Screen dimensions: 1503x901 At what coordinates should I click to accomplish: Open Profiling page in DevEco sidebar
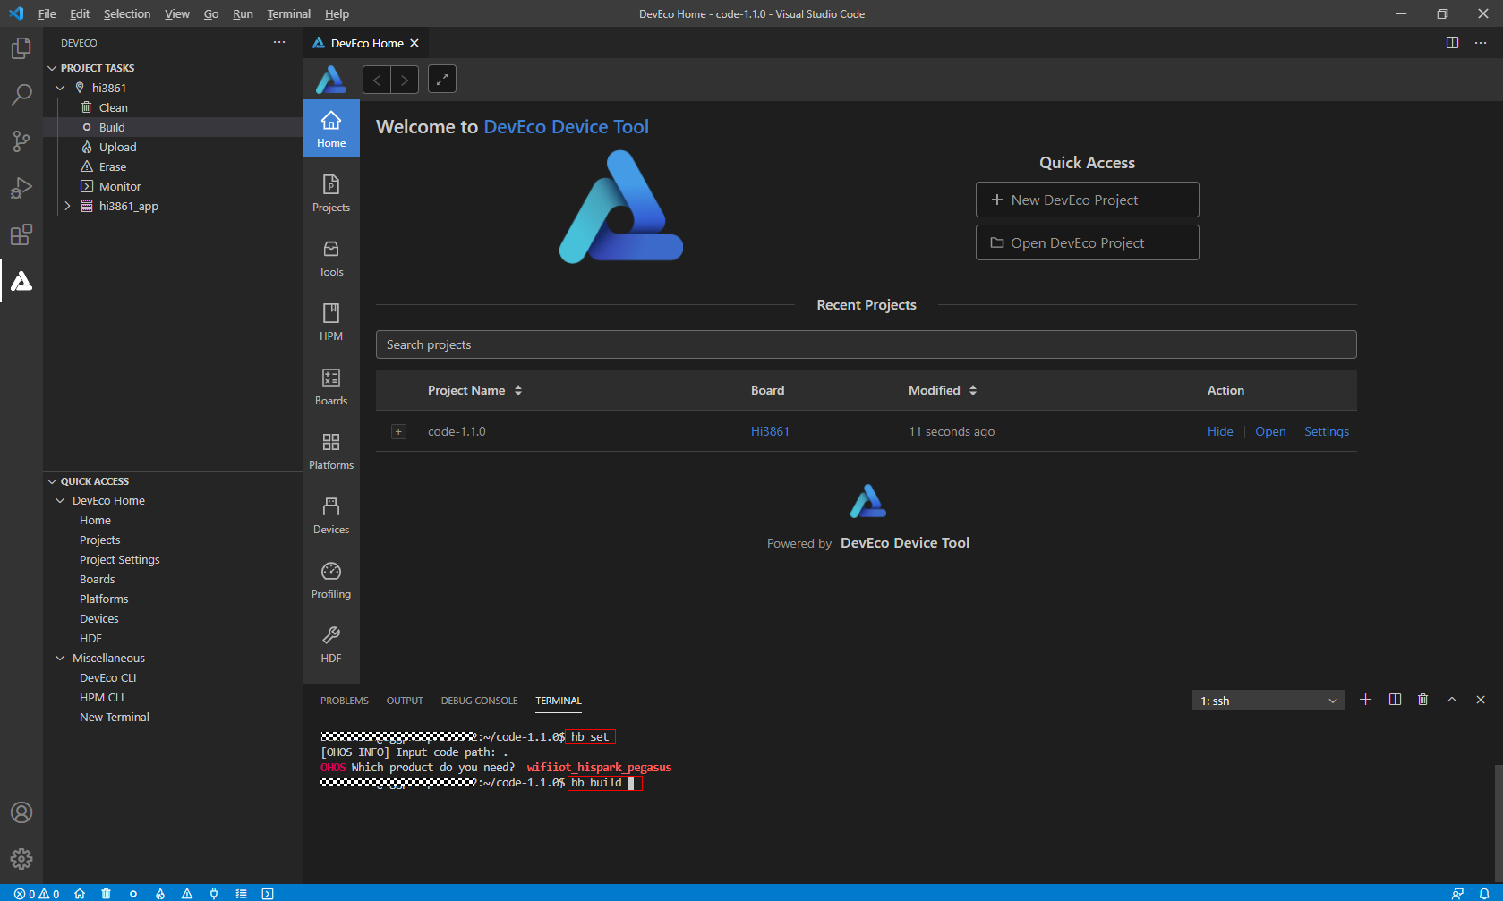(x=331, y=580)
